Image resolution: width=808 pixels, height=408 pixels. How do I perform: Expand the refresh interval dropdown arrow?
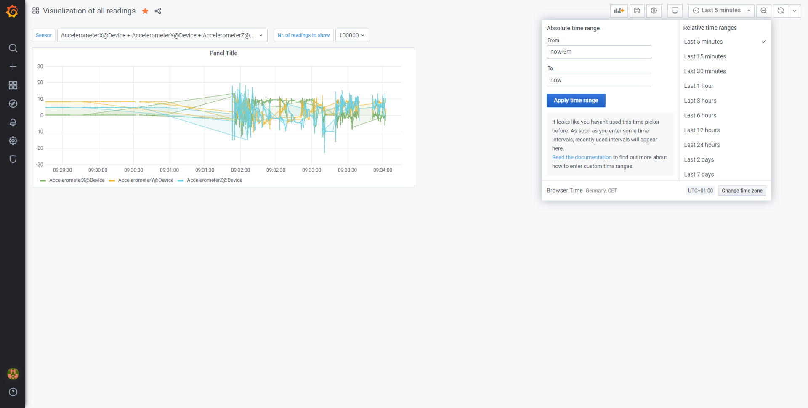point(795,11)
